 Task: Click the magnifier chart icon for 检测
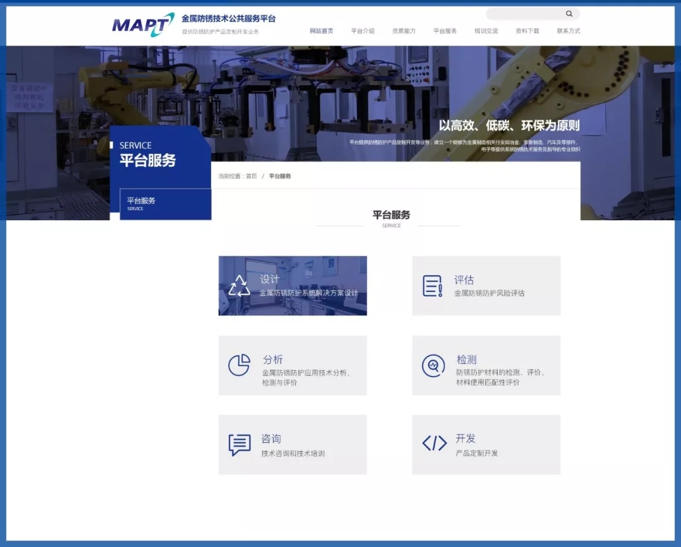click(x=433, y=365)
